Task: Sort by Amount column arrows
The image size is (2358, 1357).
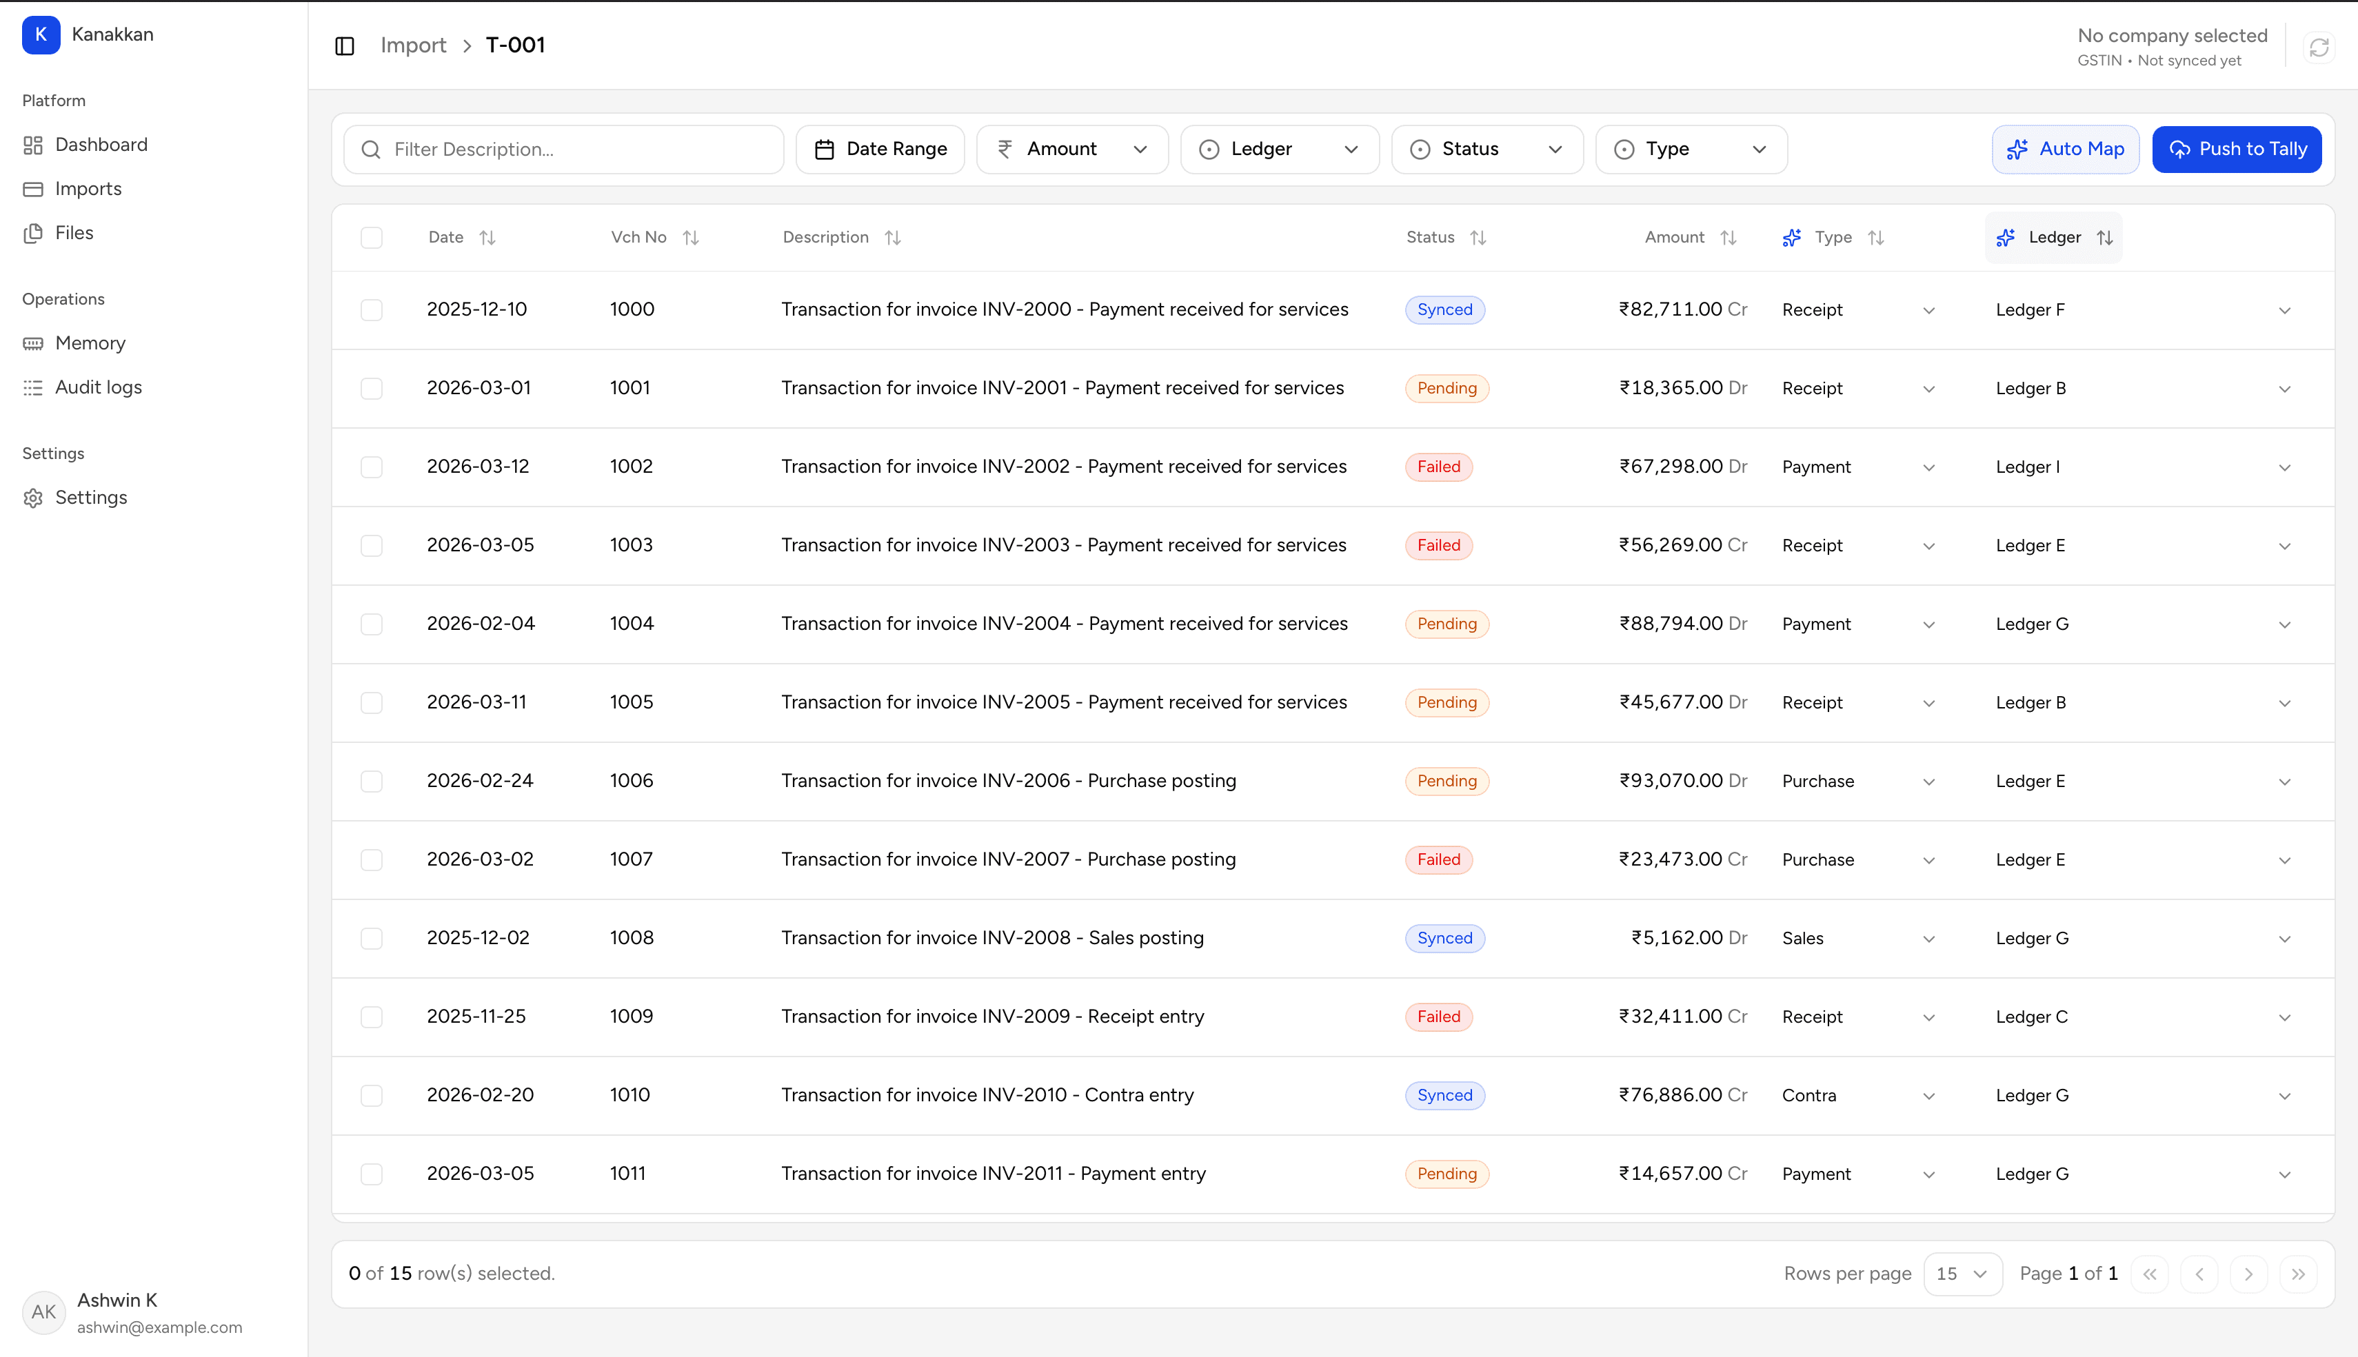Action: (x=1728, y=238)
